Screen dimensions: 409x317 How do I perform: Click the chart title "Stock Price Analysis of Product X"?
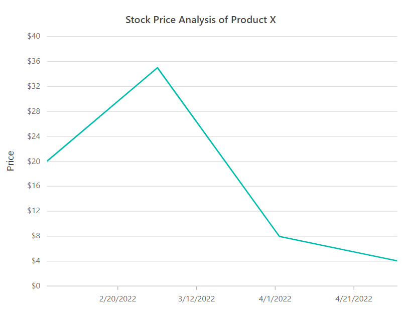coord(201,20)
